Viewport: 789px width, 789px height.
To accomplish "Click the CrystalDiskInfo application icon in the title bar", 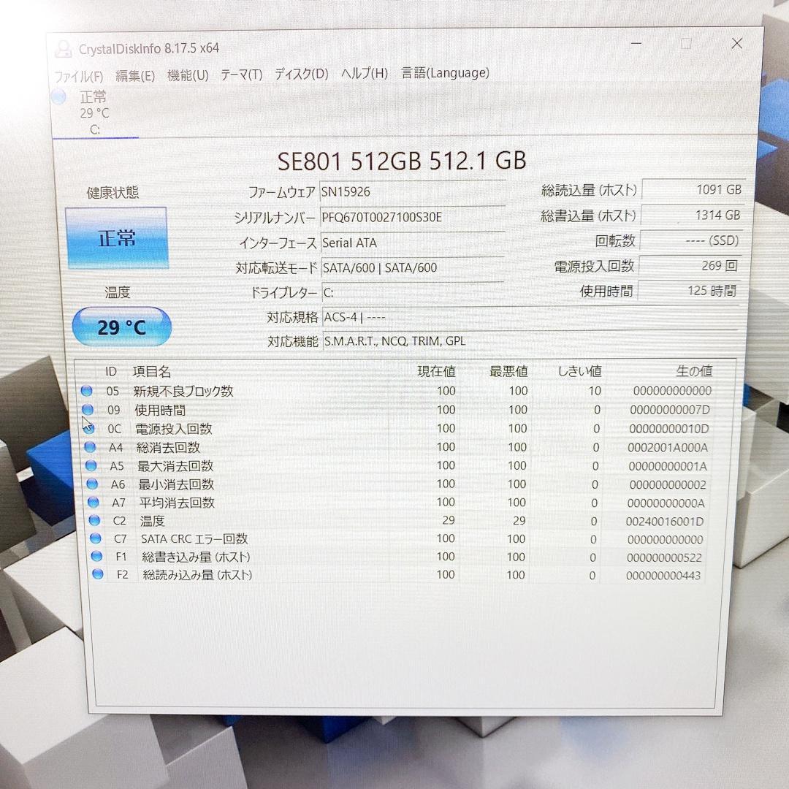I will pyautogui.click(x=62, y=47).
